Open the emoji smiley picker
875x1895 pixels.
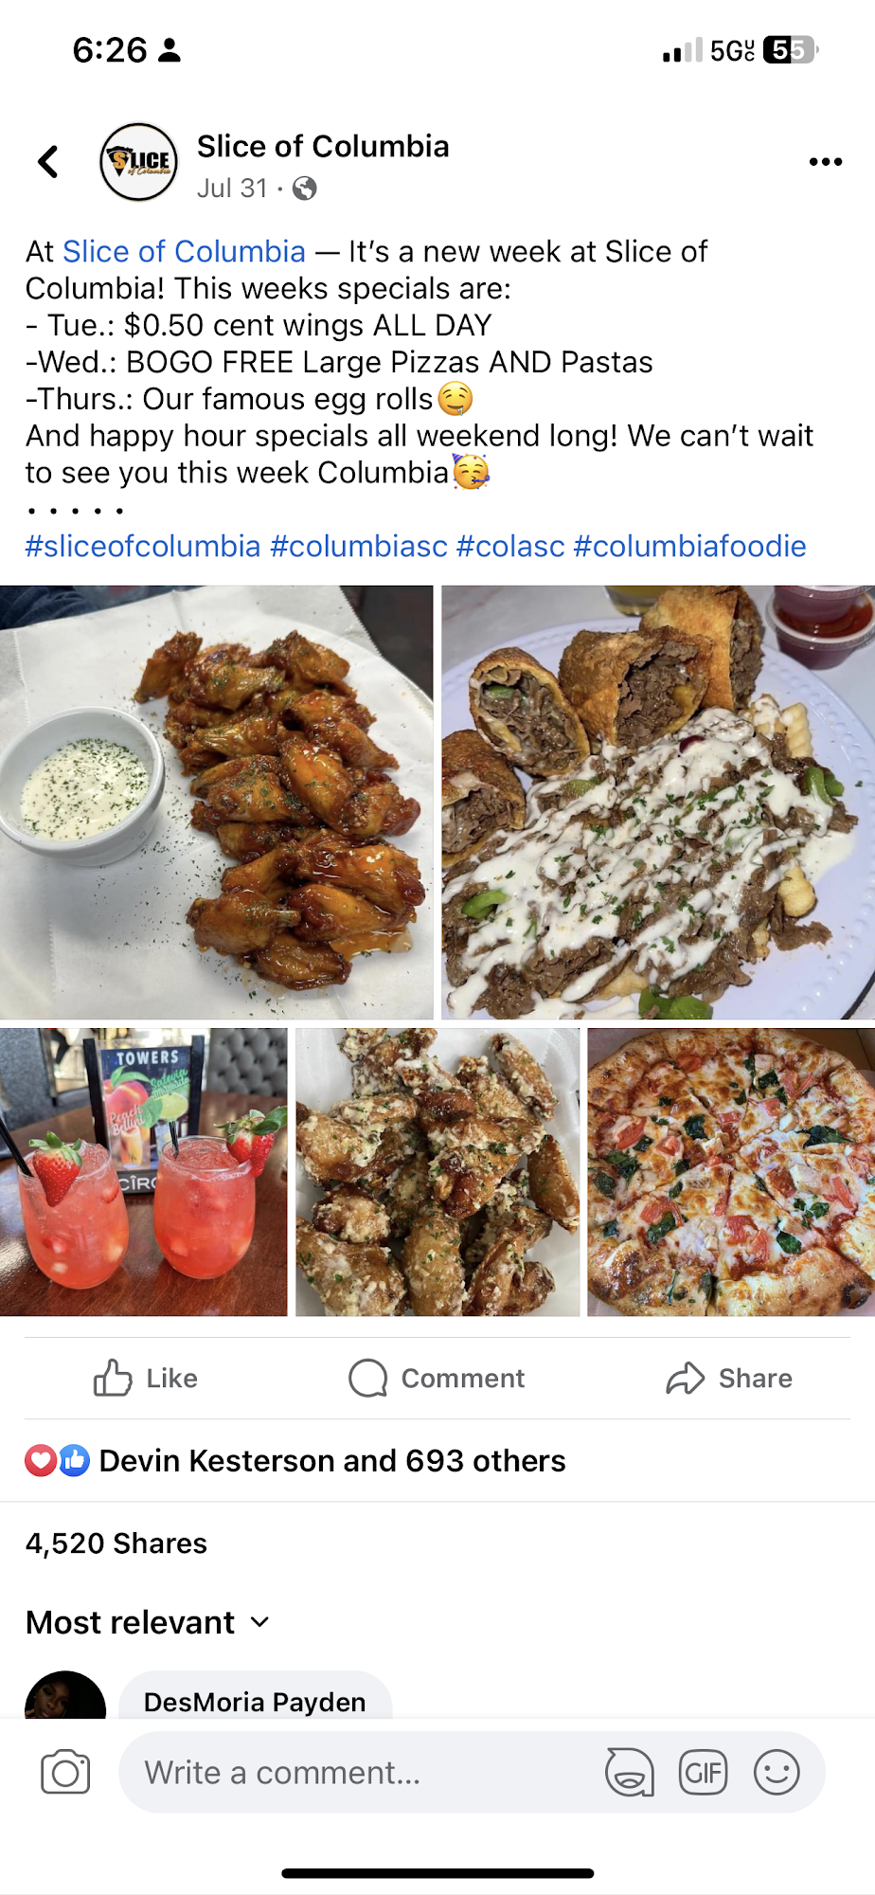tap(777, 1773)
